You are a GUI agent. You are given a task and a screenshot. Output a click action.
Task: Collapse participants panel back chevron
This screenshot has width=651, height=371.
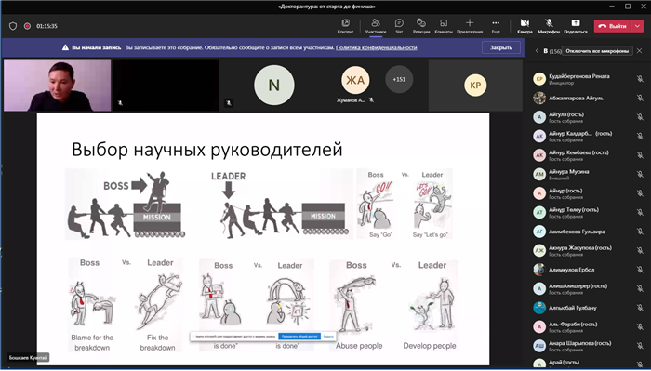click(537, 50)
